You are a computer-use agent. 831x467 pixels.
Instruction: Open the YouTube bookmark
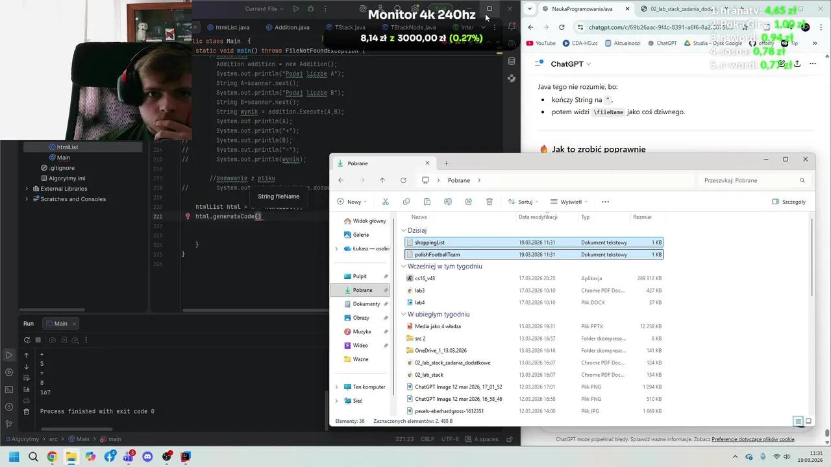coord(541,43)
